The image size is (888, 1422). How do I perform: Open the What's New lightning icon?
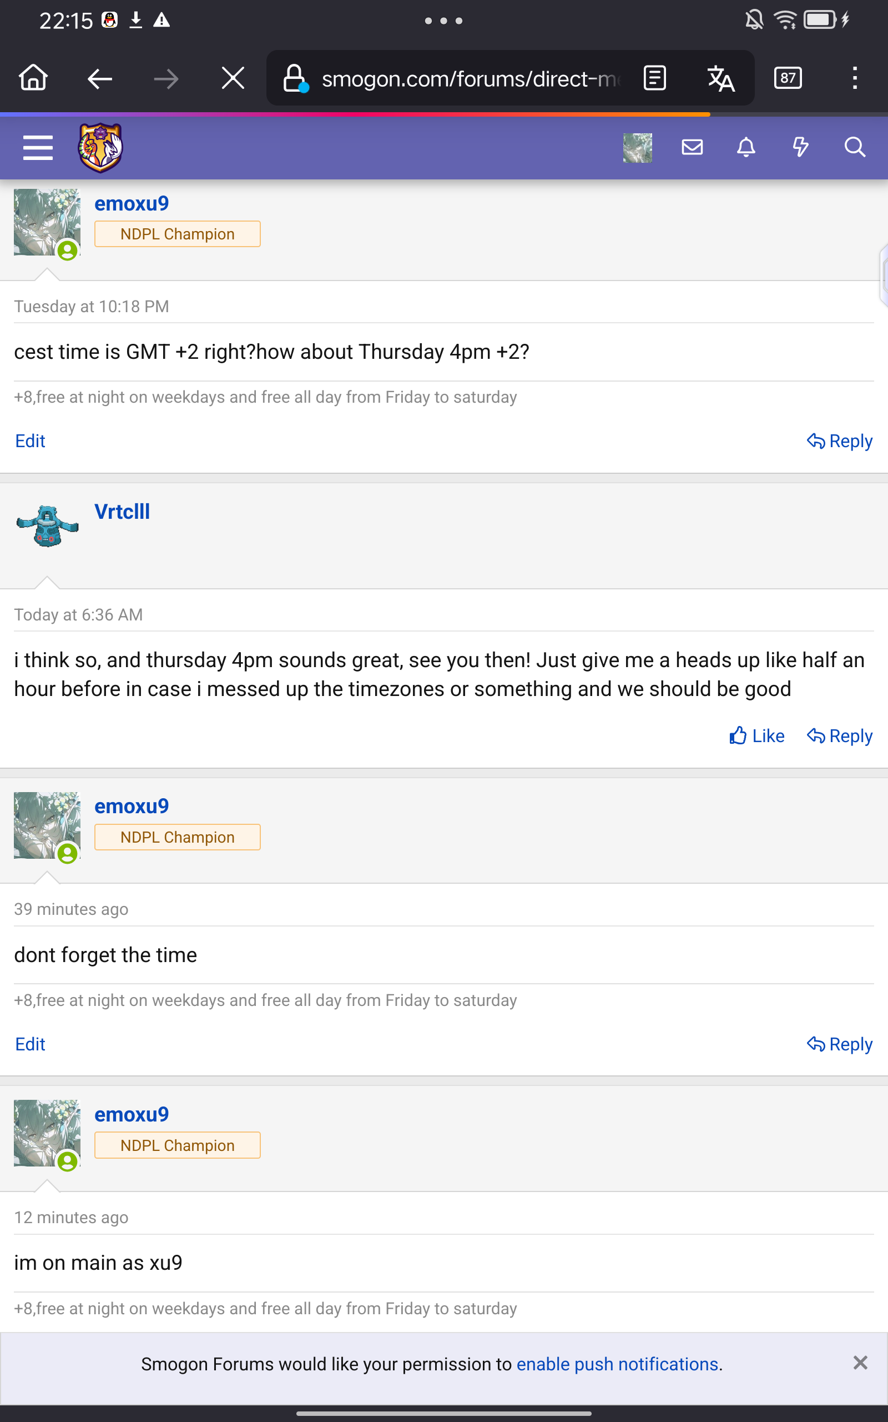[x=800, y=147]
